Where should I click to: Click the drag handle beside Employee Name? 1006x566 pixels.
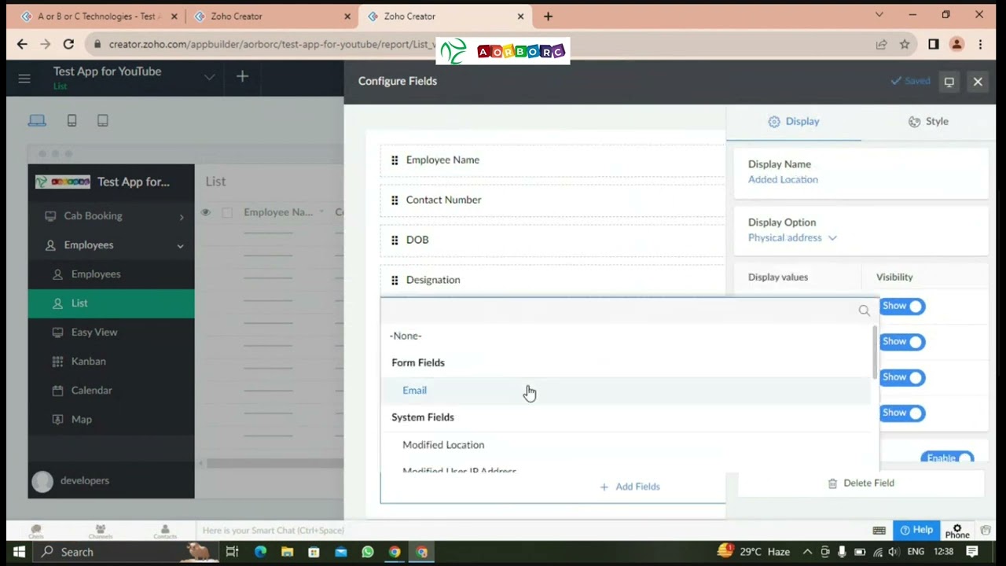point(395,160)
